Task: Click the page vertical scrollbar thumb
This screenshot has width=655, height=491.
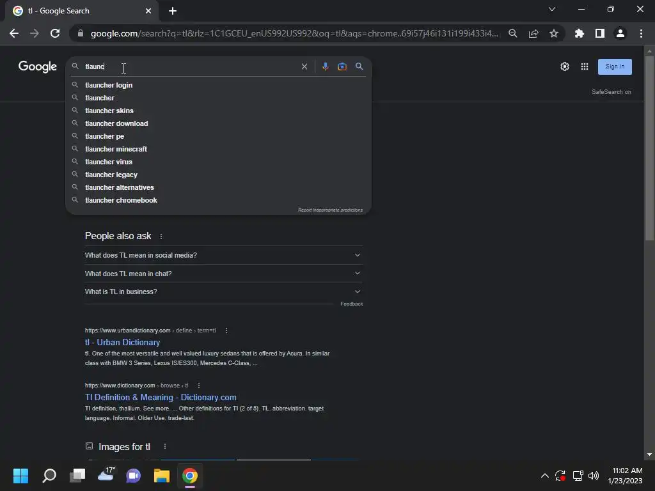Action: pos(649,148)
